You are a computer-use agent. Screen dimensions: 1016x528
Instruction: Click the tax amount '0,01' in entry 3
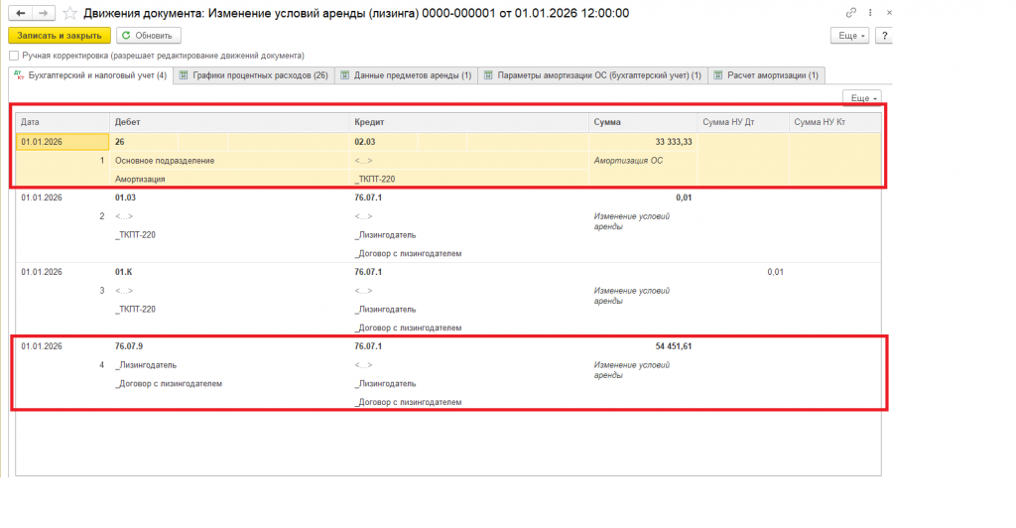coord(775,272)
